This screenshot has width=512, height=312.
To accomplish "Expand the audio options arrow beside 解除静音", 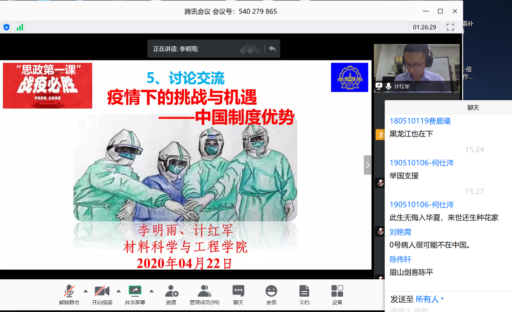I will 85,290.
